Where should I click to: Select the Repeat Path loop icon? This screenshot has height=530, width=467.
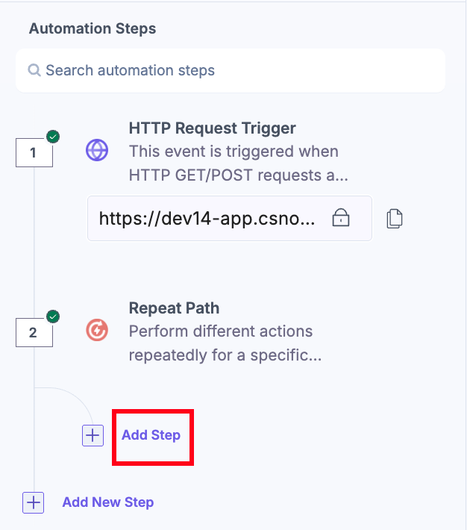tap(97, 330)
